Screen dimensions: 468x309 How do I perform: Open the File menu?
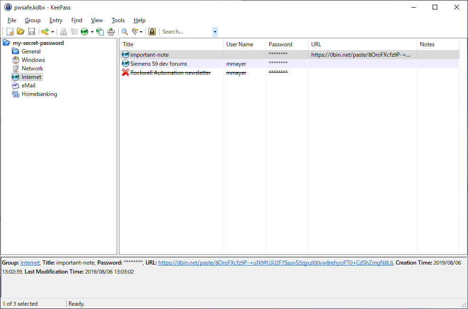(x=12, y=20)
